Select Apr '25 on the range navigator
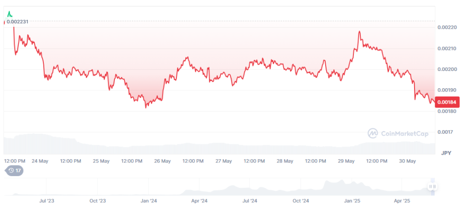 point(402,201)
